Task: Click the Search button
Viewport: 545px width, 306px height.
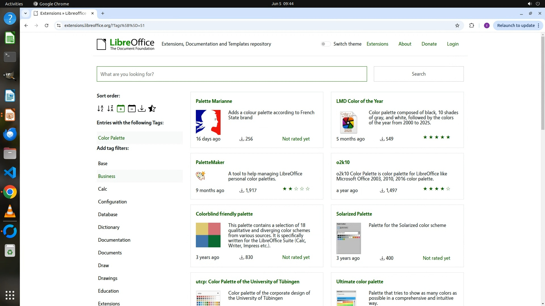Action: click(x=418, y=74)
